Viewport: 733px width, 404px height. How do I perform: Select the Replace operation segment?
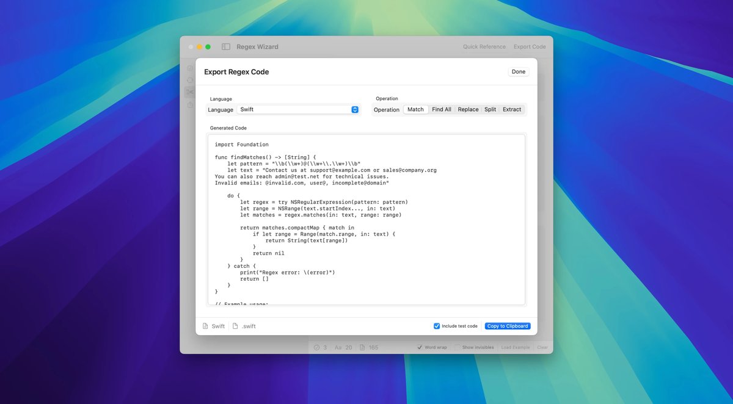click(x=468, y=109)
